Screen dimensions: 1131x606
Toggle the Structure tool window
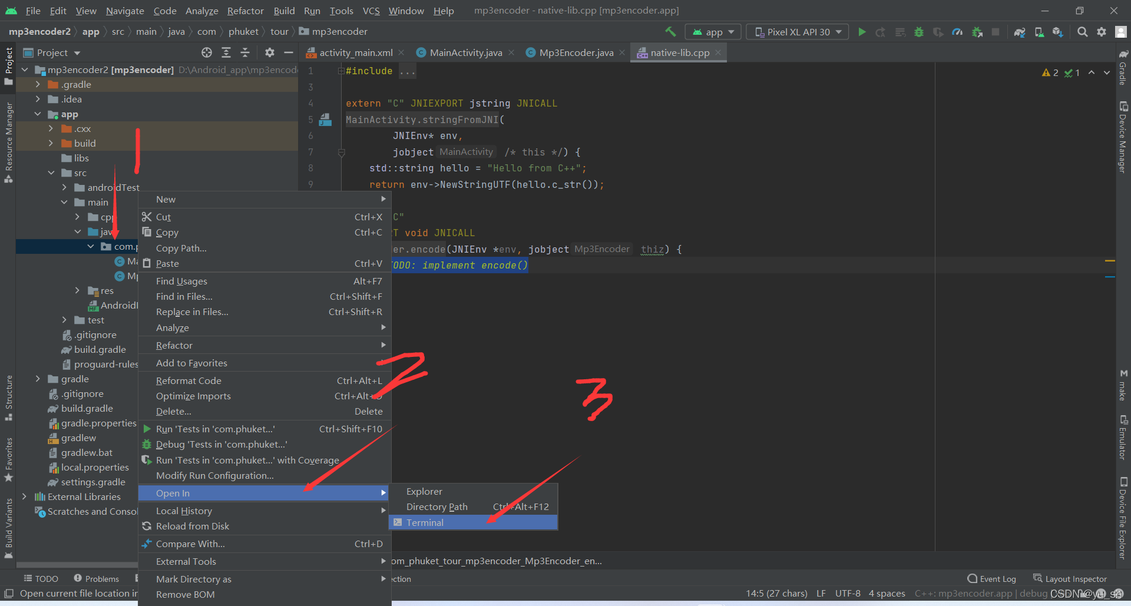pos(8,398)
